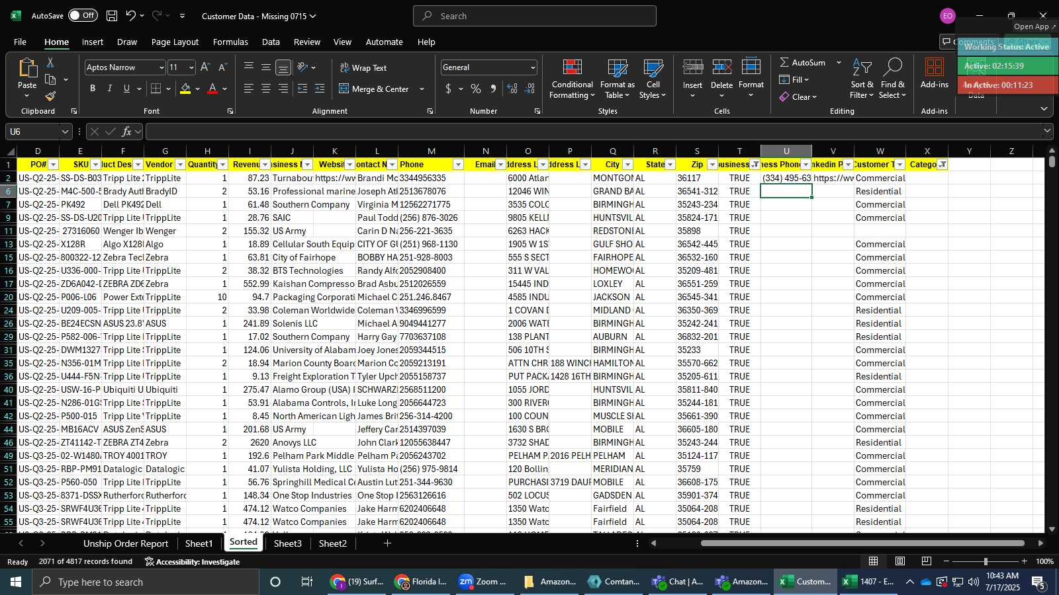Image resolution: width=1059 pixels, height=595 pixels.
Task: Click the Paste button
Action: click(27, 78)
